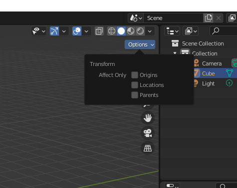Tick the Origins checkbox
The width and height of the screenshot is (237, 188).
click(135, 75)
